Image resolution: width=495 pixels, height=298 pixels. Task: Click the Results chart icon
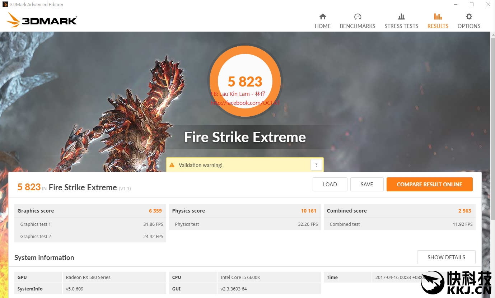coord(438,17)
